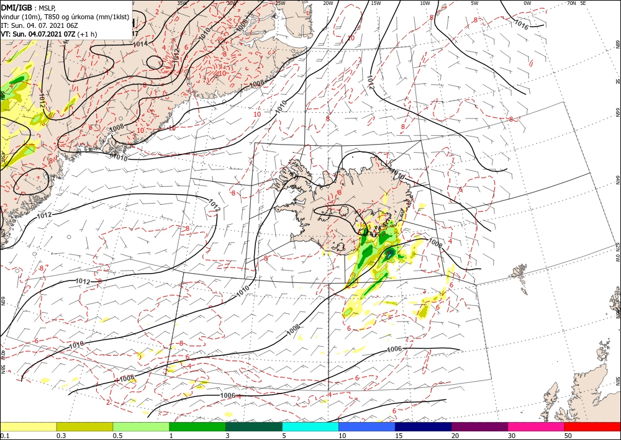
Task: Click the yellow 0.1–0.3 legend color segment
Action: (28, 426)
